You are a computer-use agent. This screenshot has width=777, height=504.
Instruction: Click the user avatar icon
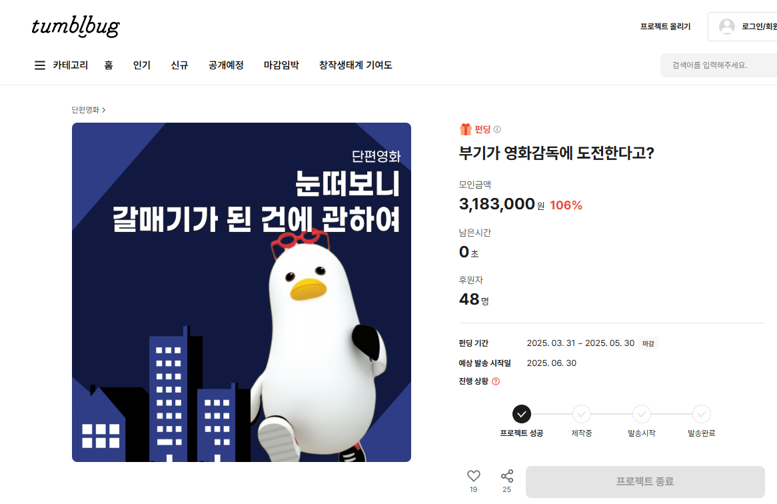pyautogui.click(x=727, y=27)
